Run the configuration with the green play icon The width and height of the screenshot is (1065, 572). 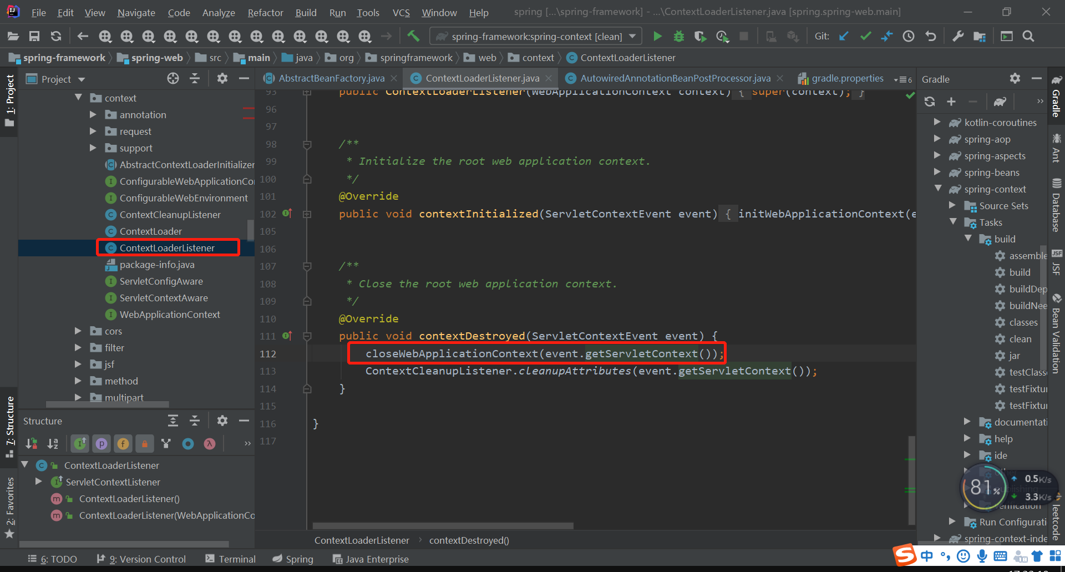coord(657,36)
